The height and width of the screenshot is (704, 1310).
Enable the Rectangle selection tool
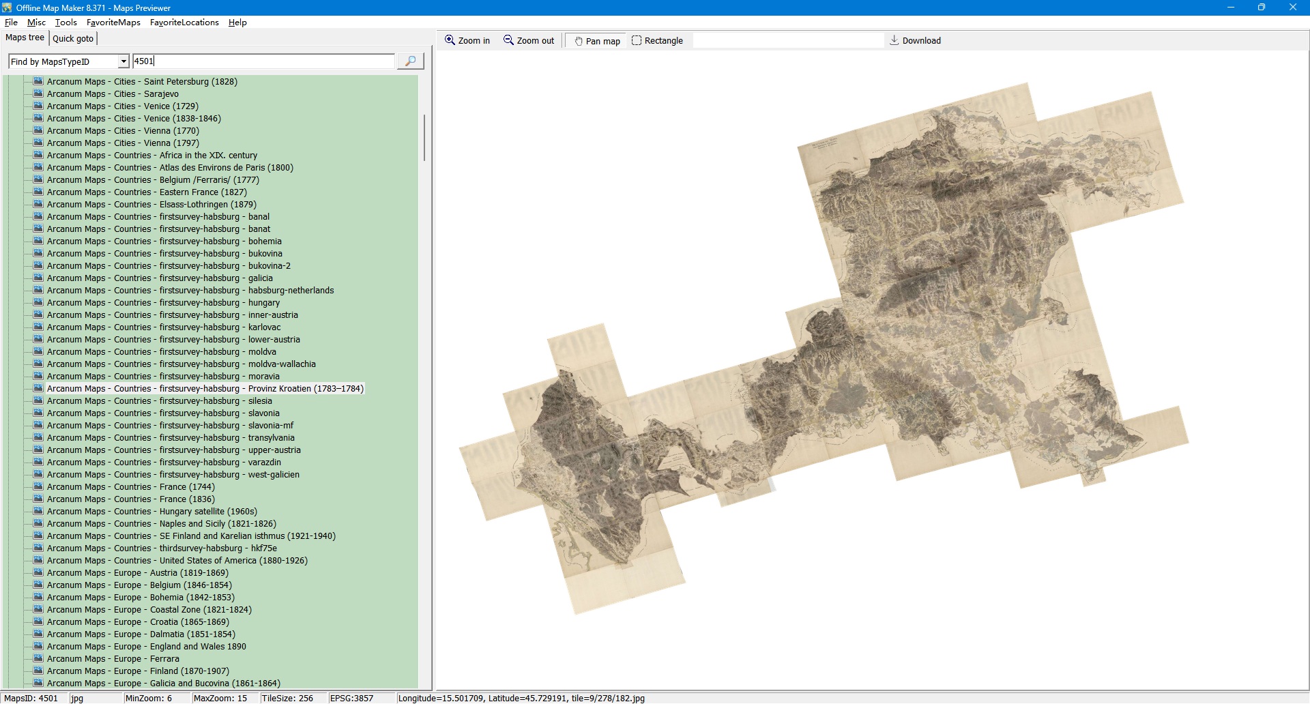click(657, 41)
